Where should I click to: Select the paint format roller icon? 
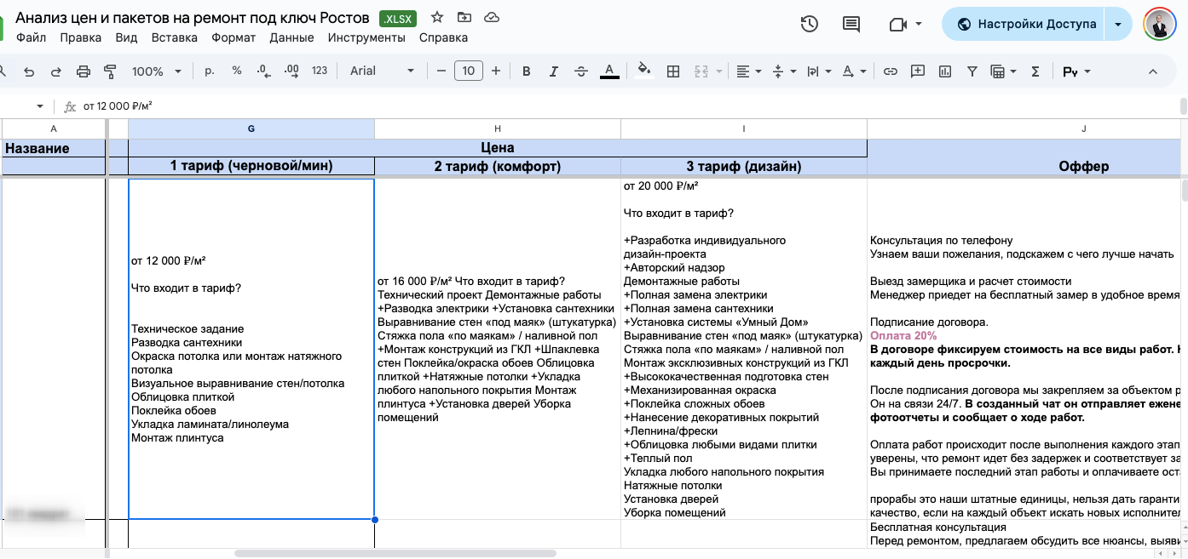[110, 71]
